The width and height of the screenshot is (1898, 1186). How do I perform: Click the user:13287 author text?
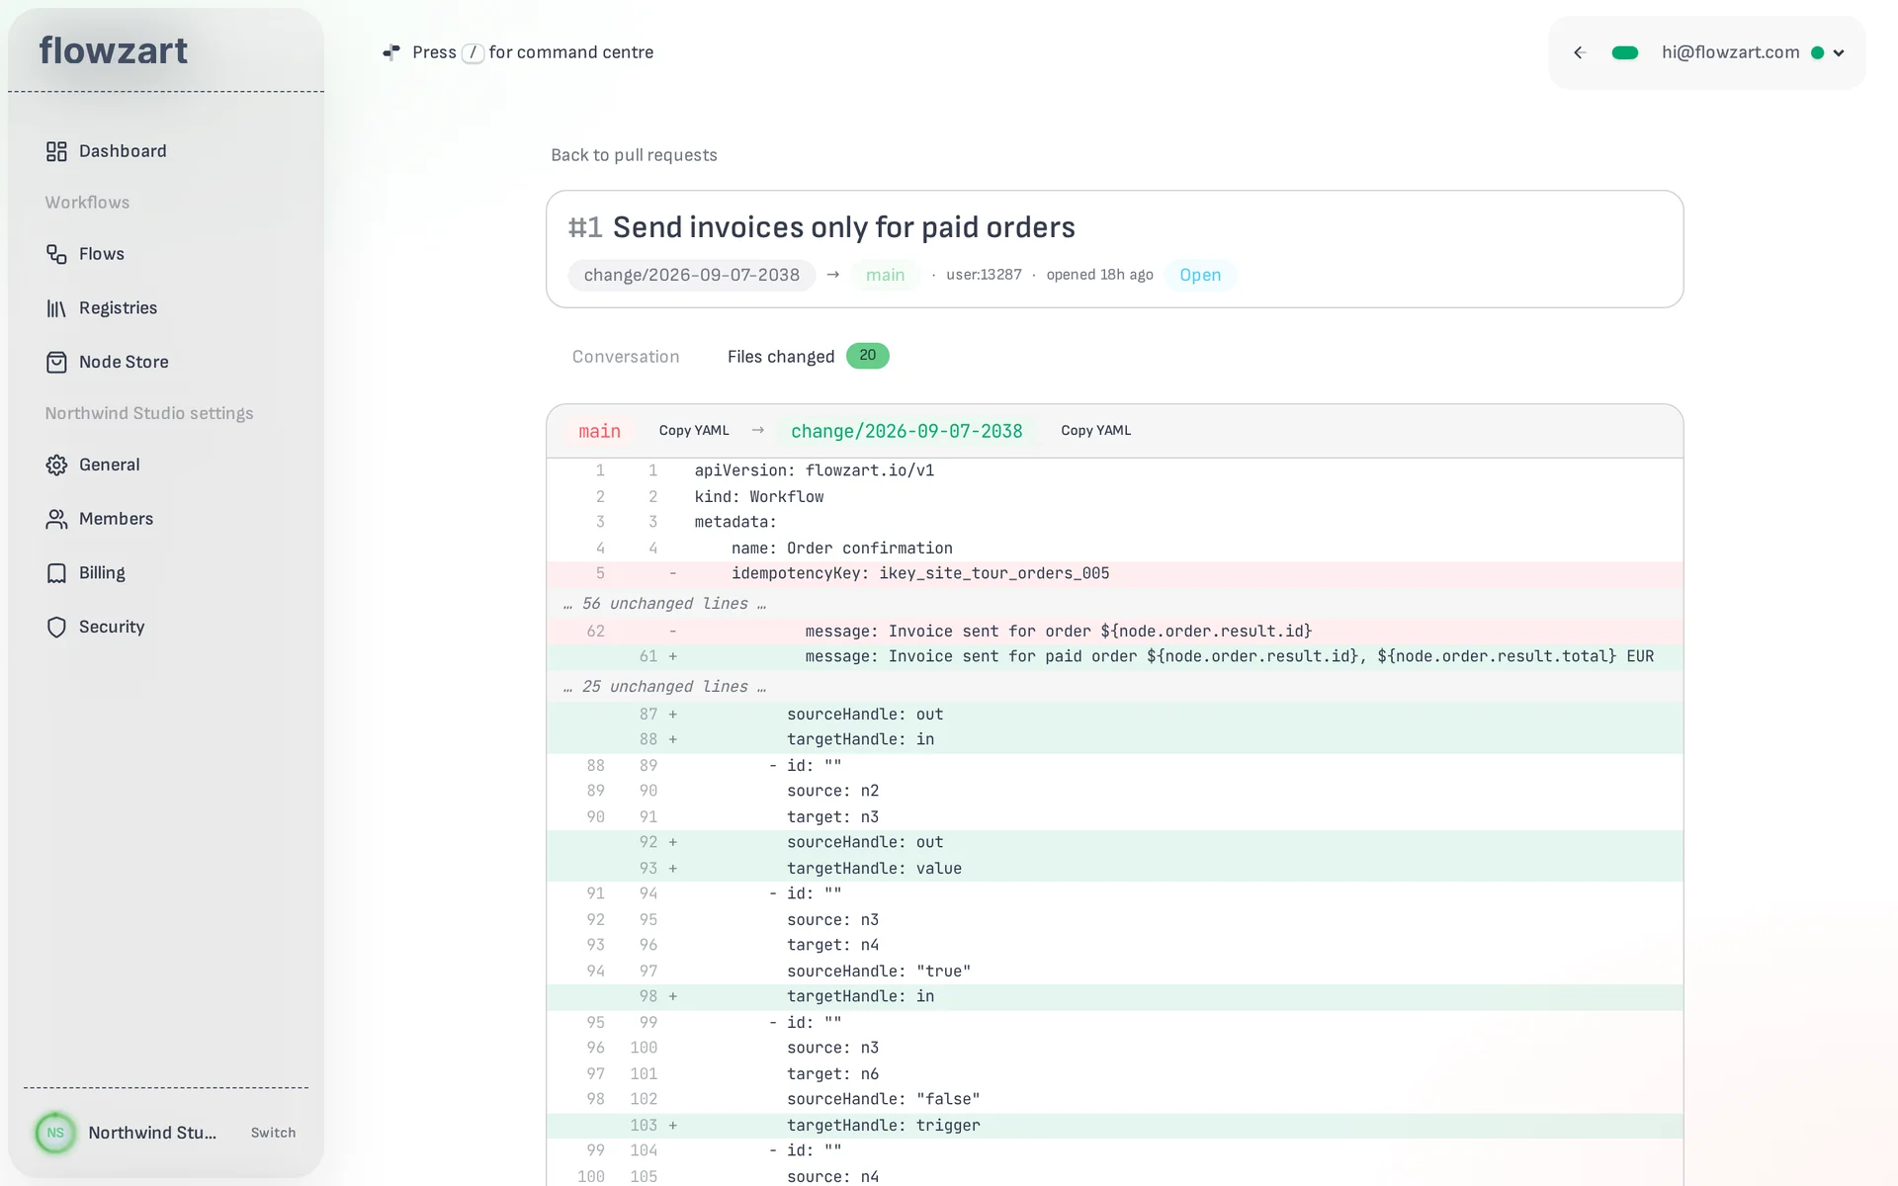tap(984, 275)
